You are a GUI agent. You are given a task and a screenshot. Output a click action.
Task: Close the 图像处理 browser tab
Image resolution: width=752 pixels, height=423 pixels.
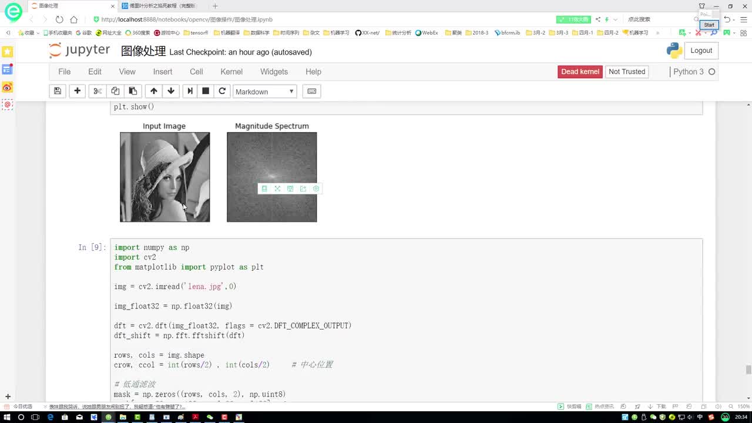coord(113,6)
